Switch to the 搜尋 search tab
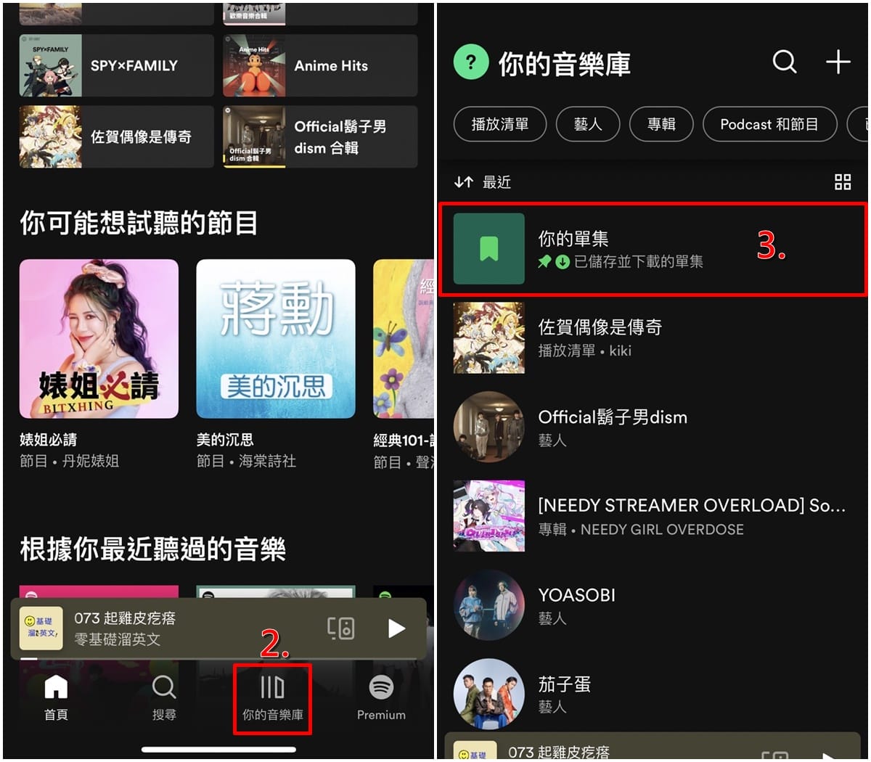 pyautogui.click(x=164, y=698)
